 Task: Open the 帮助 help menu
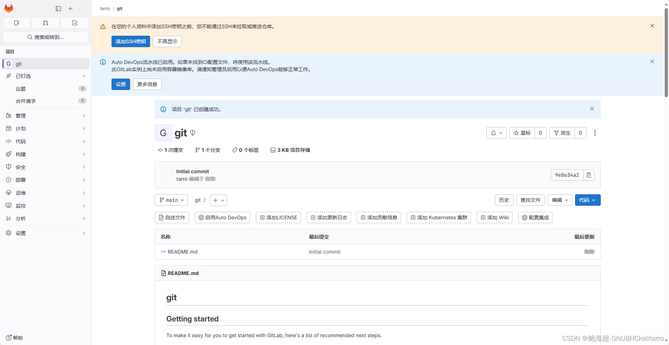tap(14, 338)
